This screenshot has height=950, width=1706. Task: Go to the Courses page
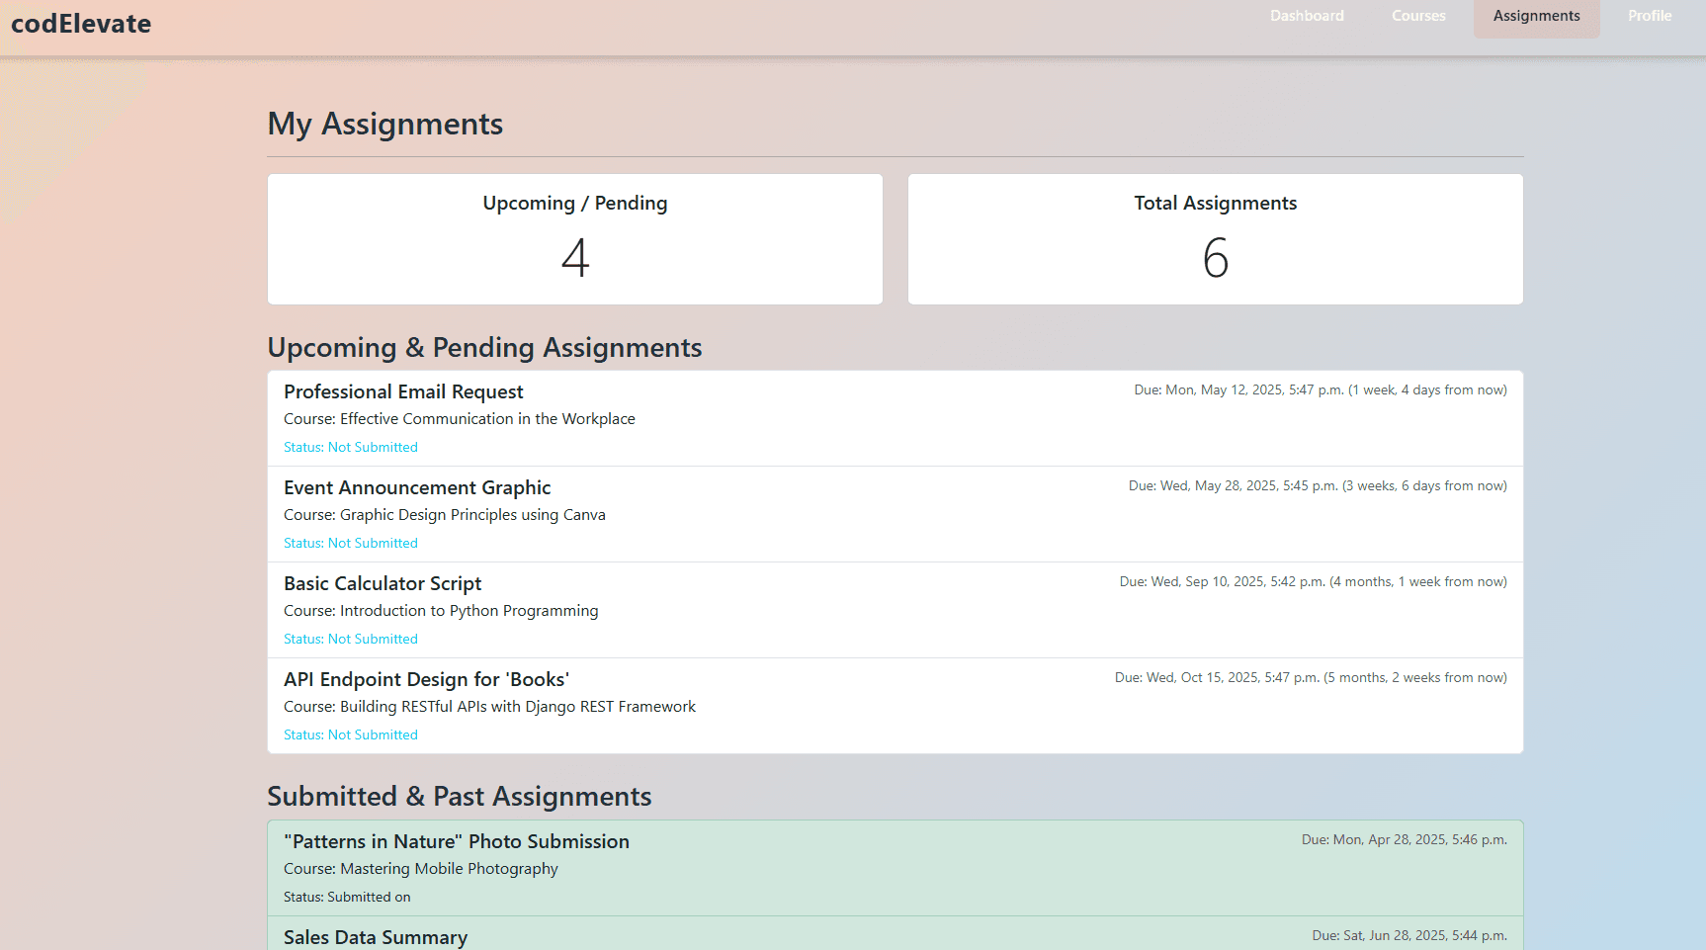1418,16
